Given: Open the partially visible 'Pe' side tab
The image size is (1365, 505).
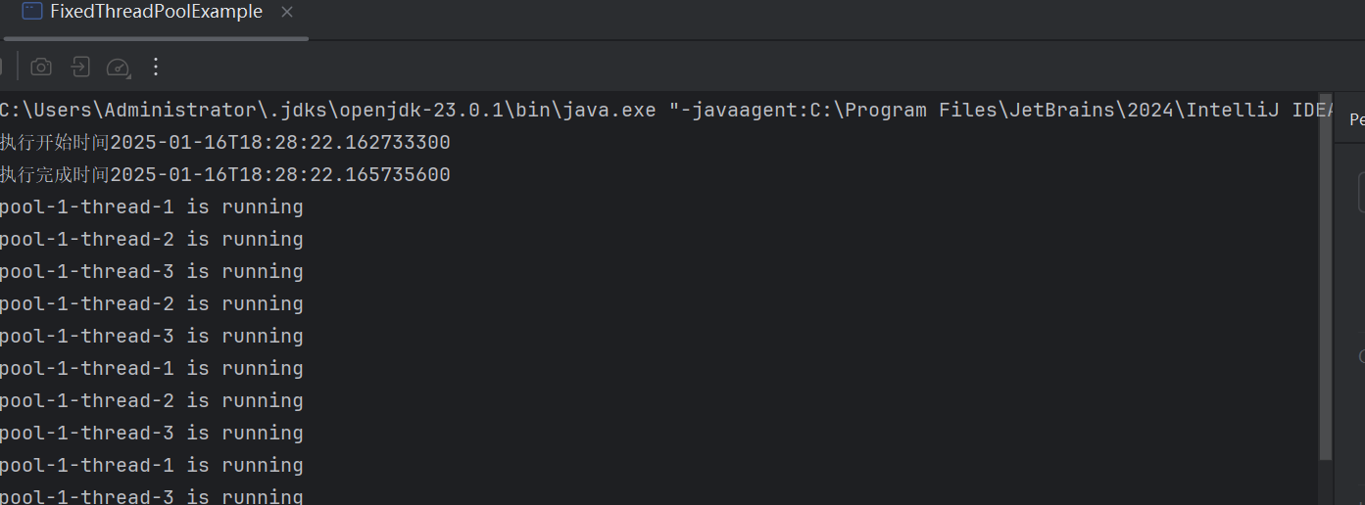Looking at the screenshot, I should (1357, 119).
